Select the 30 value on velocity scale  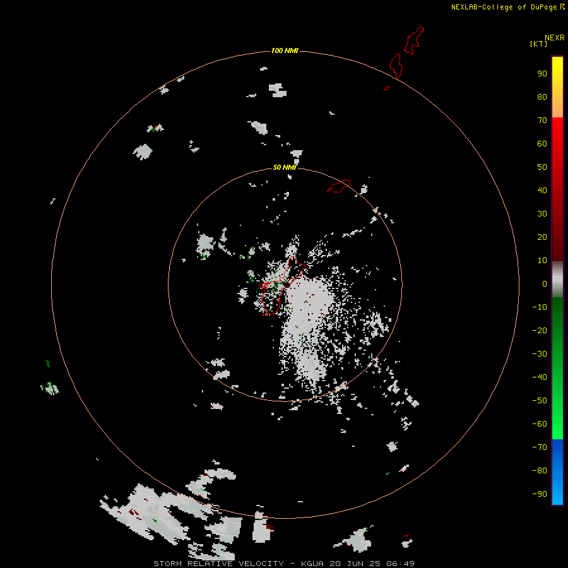[x=542, y=214]
